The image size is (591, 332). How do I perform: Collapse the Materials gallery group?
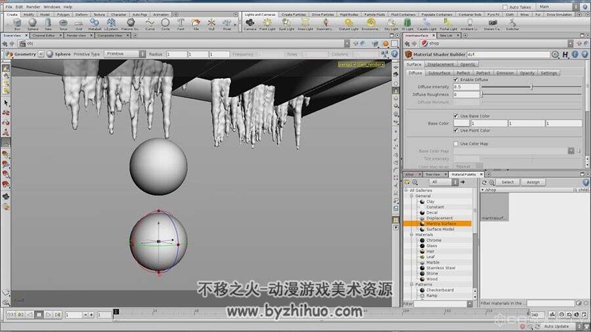(x=412, y=234)
